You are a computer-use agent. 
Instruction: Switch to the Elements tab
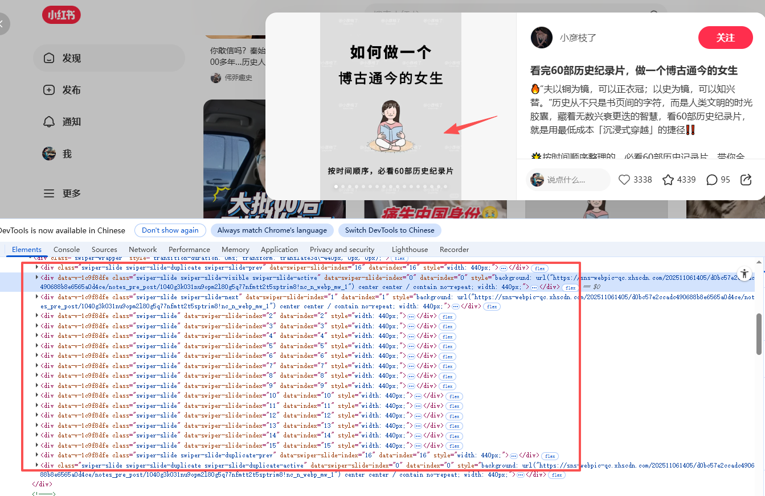pyautogui.click(x=27, y=250)
